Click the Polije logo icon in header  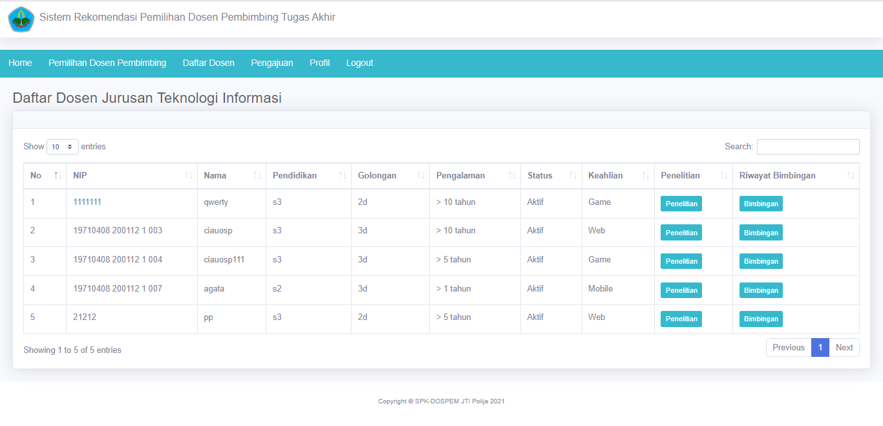pos(21,19)
